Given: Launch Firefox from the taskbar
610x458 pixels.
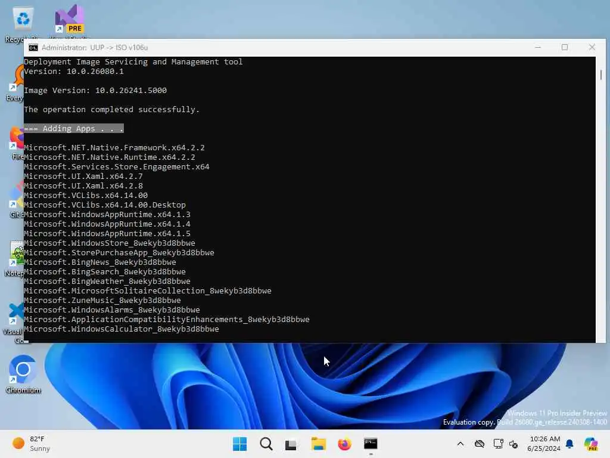Looking at the screenshot, I should pos(344,444).
